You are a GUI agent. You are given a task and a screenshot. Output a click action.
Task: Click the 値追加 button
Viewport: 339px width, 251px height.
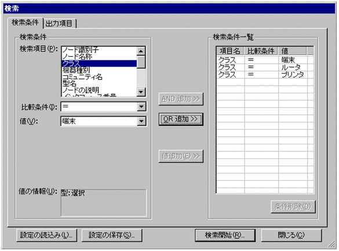181,156
